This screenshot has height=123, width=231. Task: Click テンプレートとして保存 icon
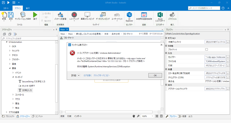pyautogui.click(x=23, y=15)
